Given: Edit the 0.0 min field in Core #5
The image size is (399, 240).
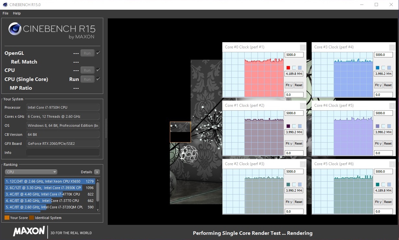Looking at the screenshot, I should tap(383, 212).
